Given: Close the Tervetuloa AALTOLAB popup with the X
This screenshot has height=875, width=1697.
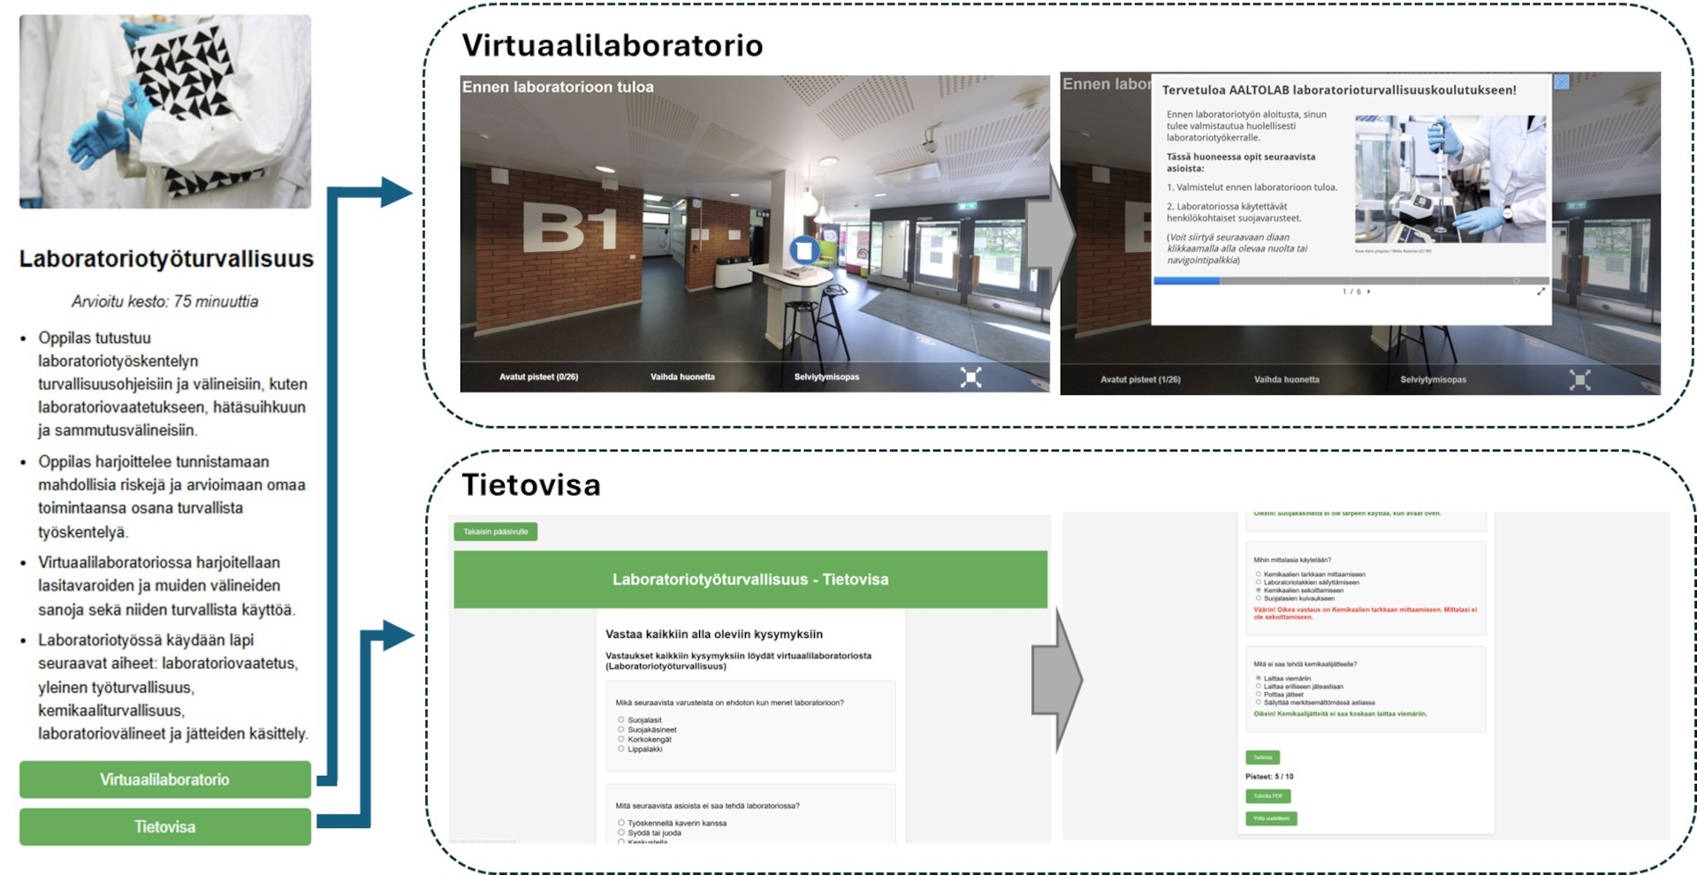Looking at the screenshot, I should [1562, 82].
